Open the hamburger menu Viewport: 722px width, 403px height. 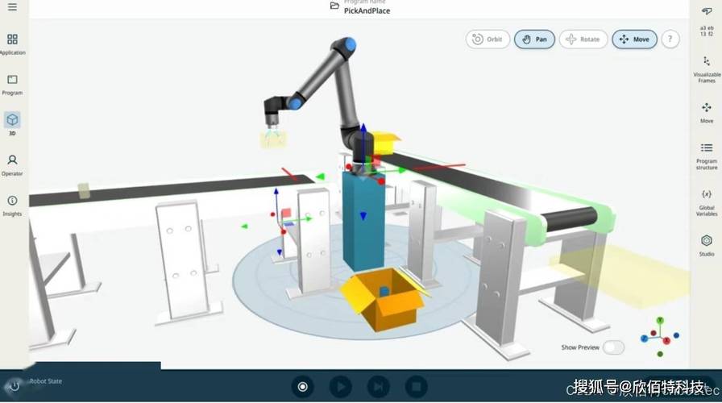12,7
